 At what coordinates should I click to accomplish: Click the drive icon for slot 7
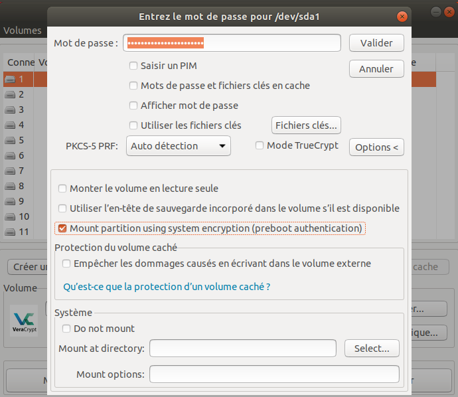click(11, 171)
